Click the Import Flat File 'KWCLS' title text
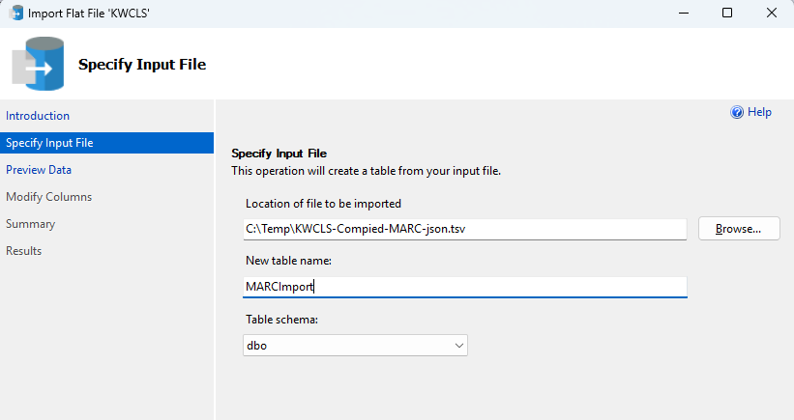The image size is (794, 420). (89, 14)
